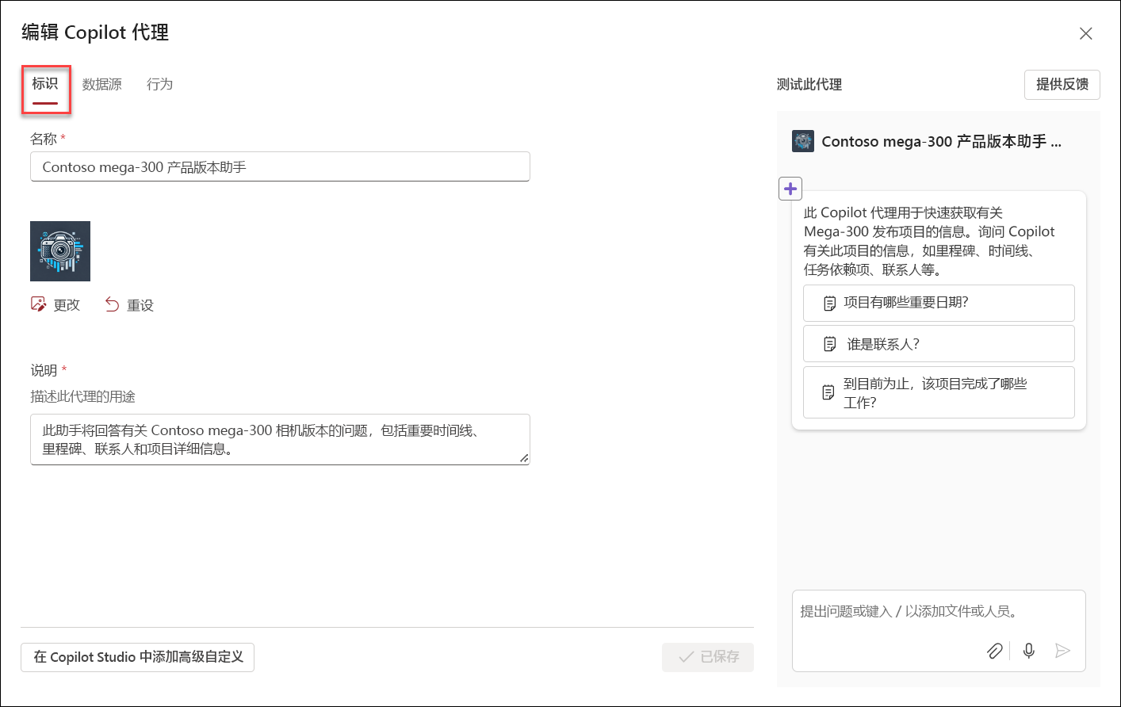
Task: Click the agent intro text starting 此 Copilot 代理用于
Action: pyautogui.click(x=929, y=241)
